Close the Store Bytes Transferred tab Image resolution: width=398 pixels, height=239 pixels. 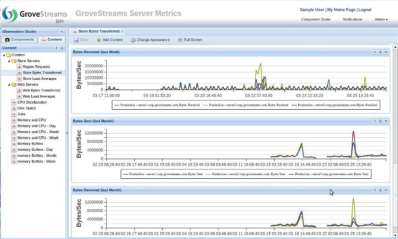pyautogui.click(x=123, y=31)
